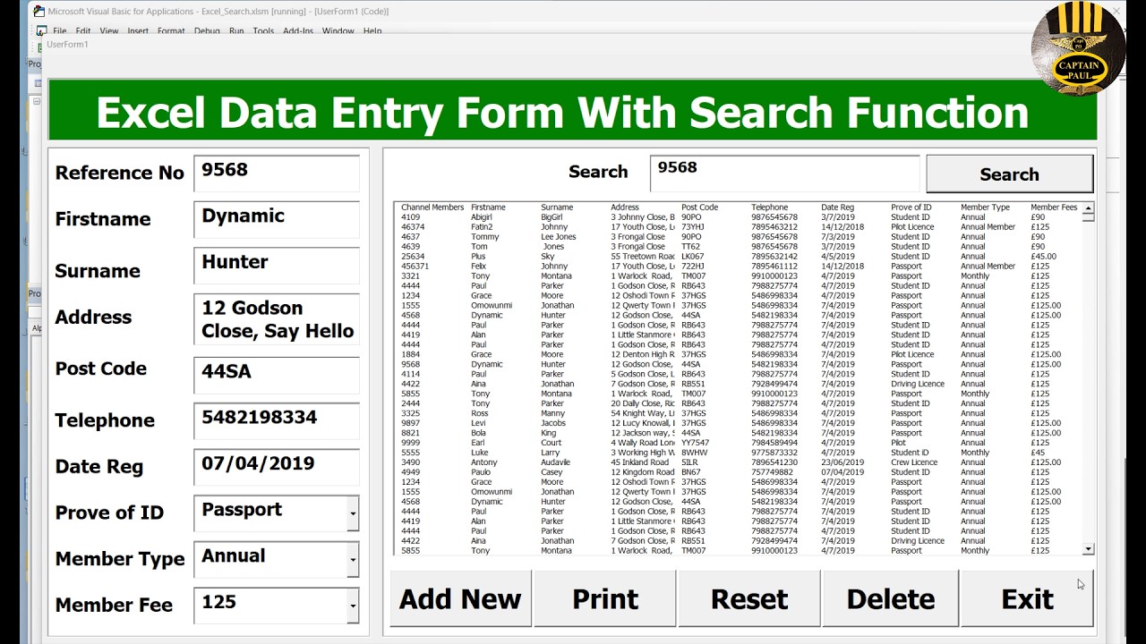Click the Exit button

(x=1027, y=598)
